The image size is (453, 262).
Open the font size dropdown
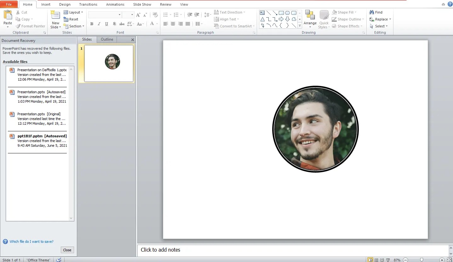[x=132, y=14]
